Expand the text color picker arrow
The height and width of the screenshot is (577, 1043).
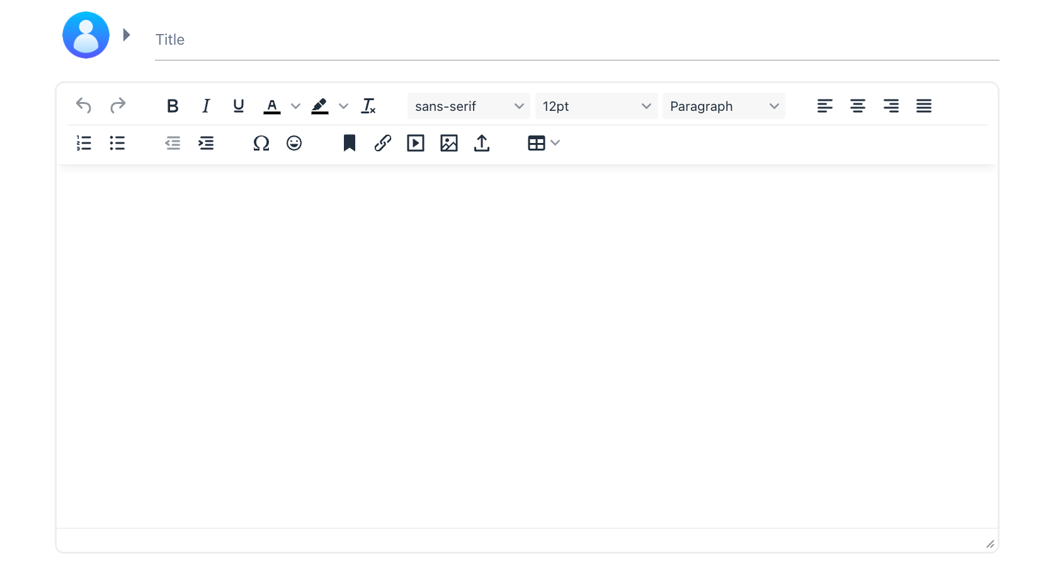(x=295, y=106)
